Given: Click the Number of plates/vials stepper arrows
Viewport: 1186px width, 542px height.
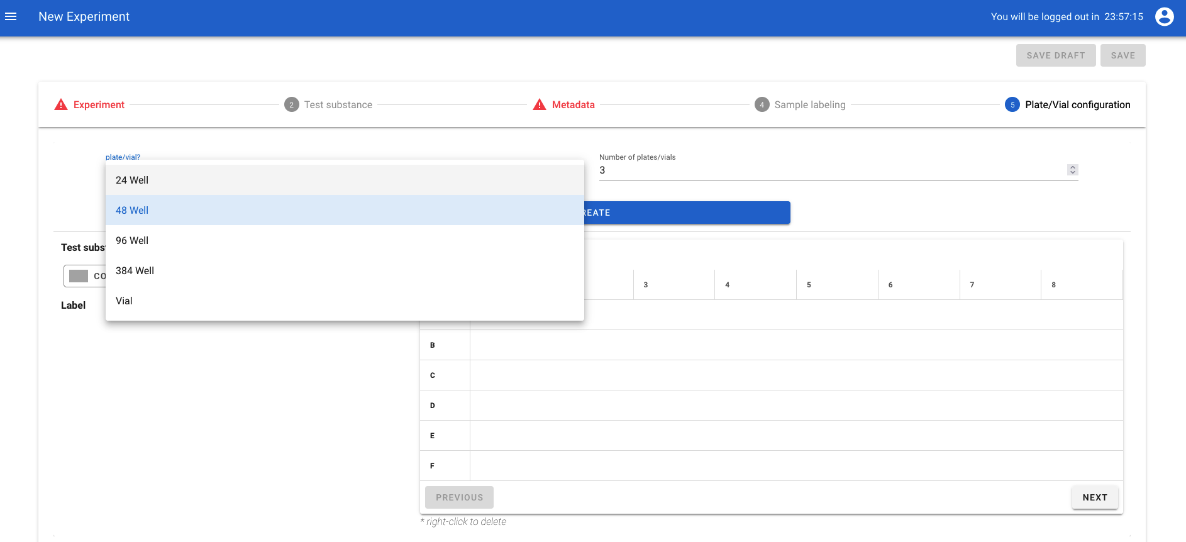Looking at the screenshot, I should (x=1072, y=170).
